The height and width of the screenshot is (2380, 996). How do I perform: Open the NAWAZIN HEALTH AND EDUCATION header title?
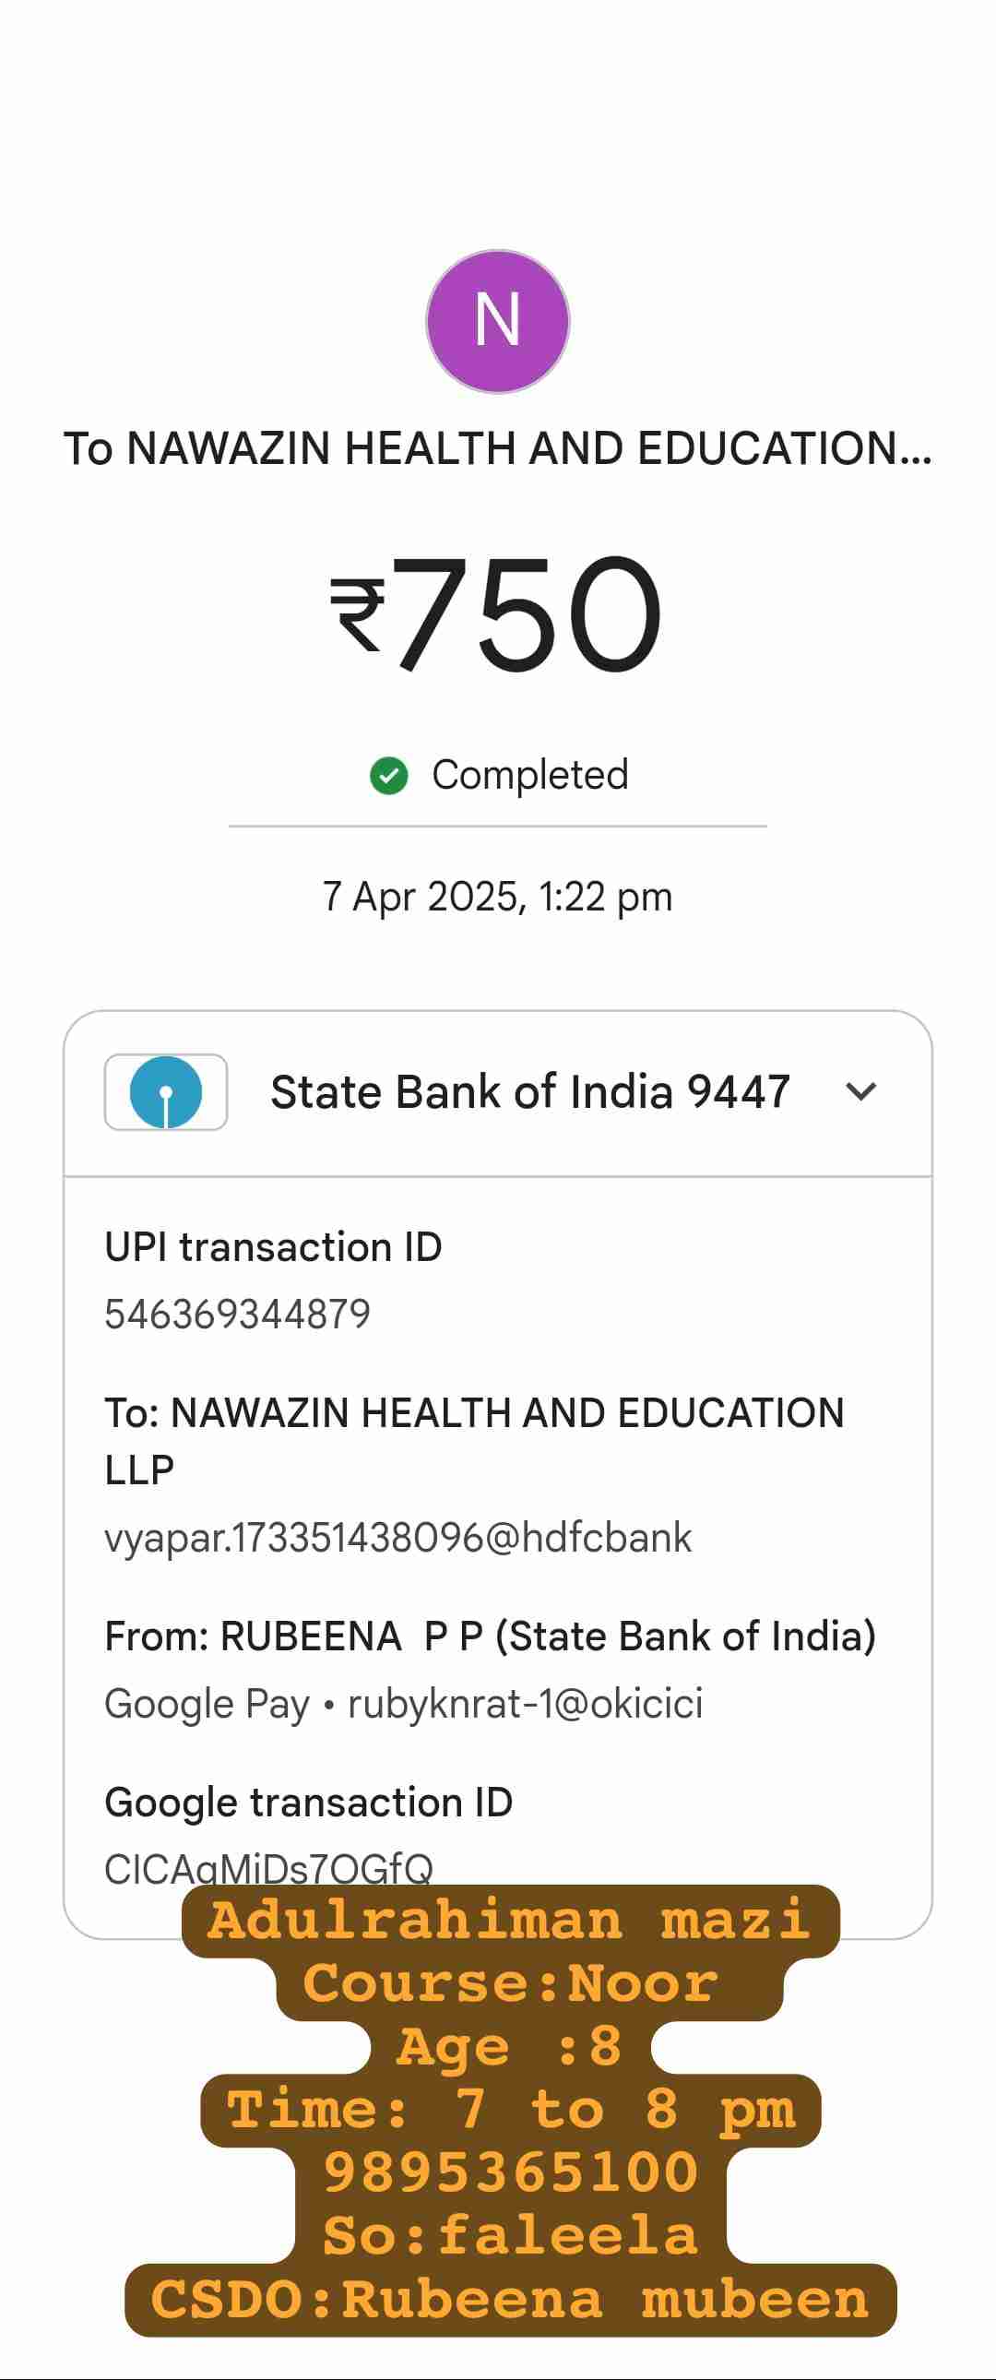click(497, 449)
